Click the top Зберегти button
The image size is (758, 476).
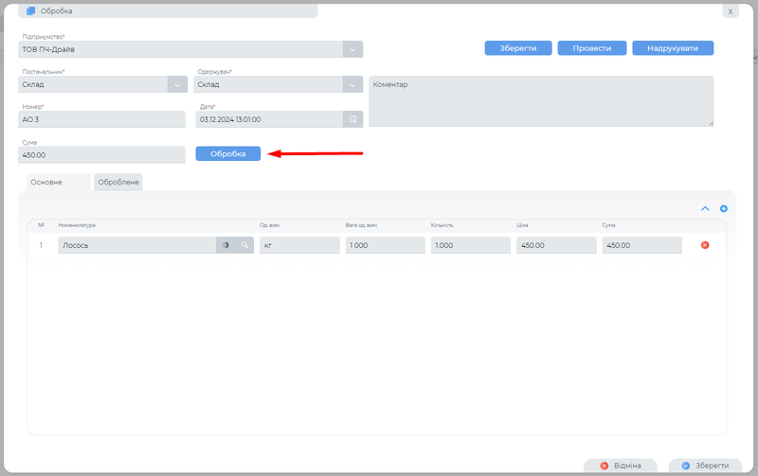coord(518,48)
